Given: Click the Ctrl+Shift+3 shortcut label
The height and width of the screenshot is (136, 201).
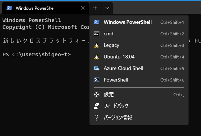Looking at the screenshot, I should click(x=172, y=45).
